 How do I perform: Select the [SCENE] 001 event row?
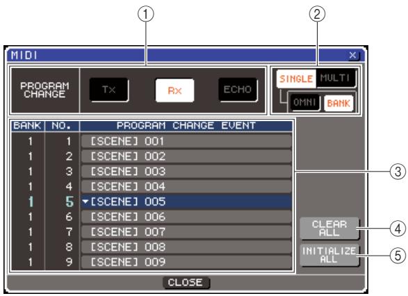[x=186, y=141]
